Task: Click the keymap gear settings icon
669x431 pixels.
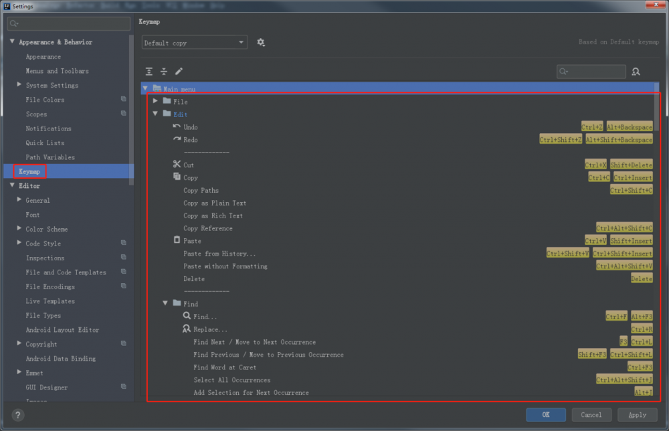Action: click(x=261, y=42)
